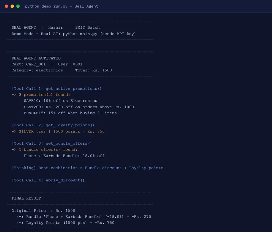This screenshot has width=272, height=232.
Task: Click '[Tool Call 3] get_bundle_offers()'
Action: coord(52,143)
